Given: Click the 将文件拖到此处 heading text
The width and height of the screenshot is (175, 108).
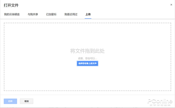Looking at the screenshot, I should click(x=87, y=51).
